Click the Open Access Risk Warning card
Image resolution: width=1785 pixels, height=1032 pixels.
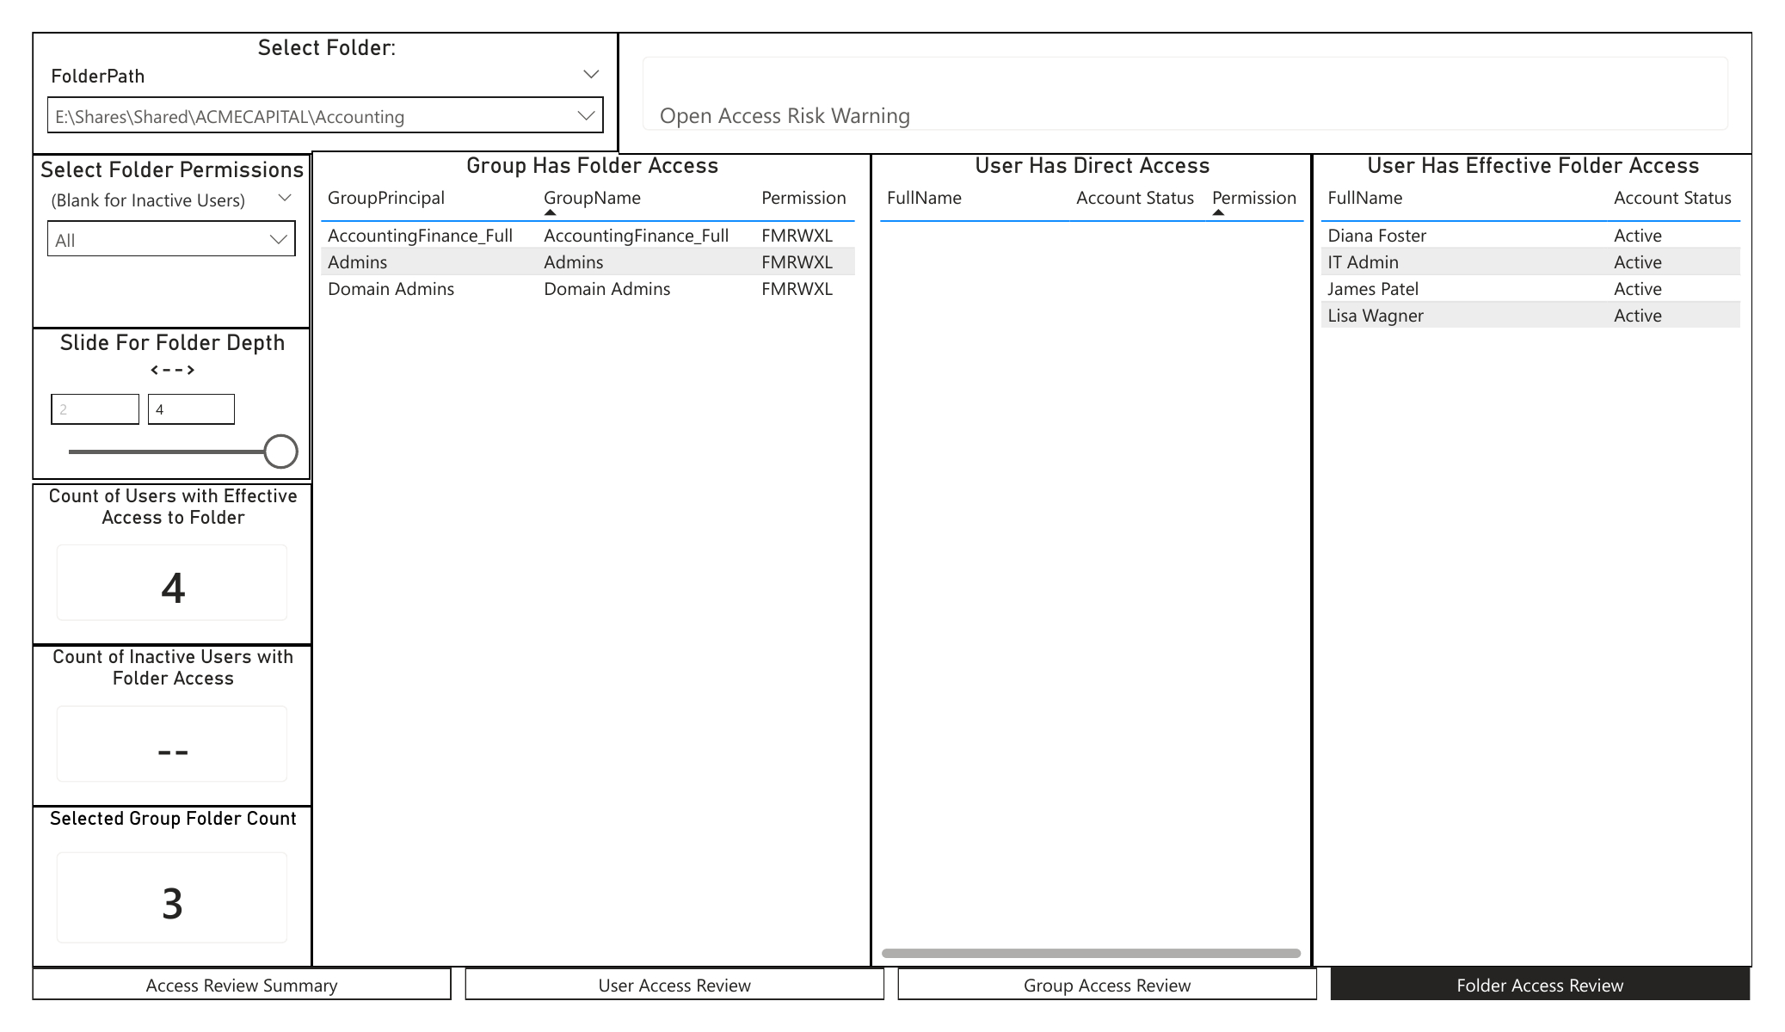tap(1185, 94)
